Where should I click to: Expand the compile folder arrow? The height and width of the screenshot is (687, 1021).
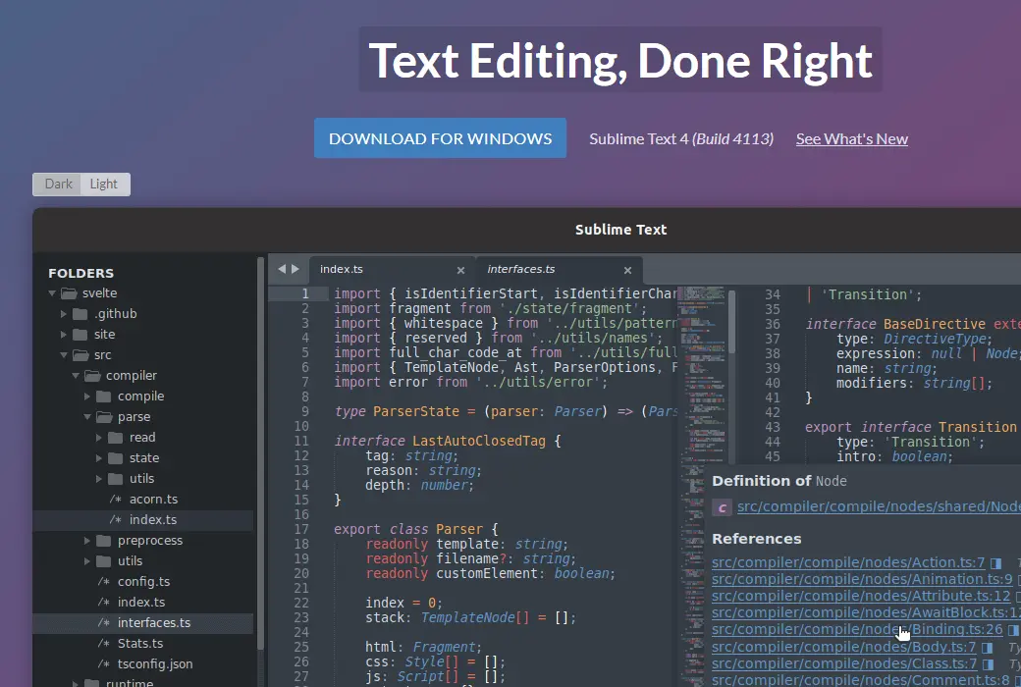pos(86,396)
